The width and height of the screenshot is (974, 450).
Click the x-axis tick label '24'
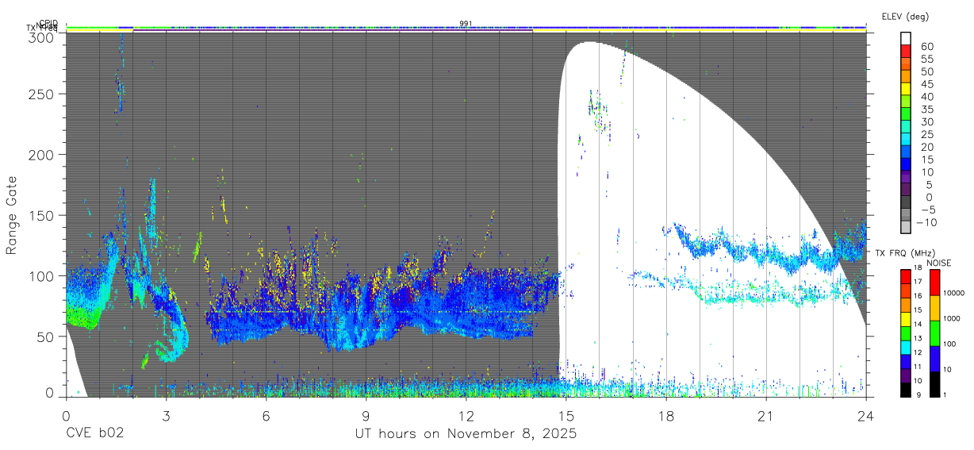click(865, 416)
